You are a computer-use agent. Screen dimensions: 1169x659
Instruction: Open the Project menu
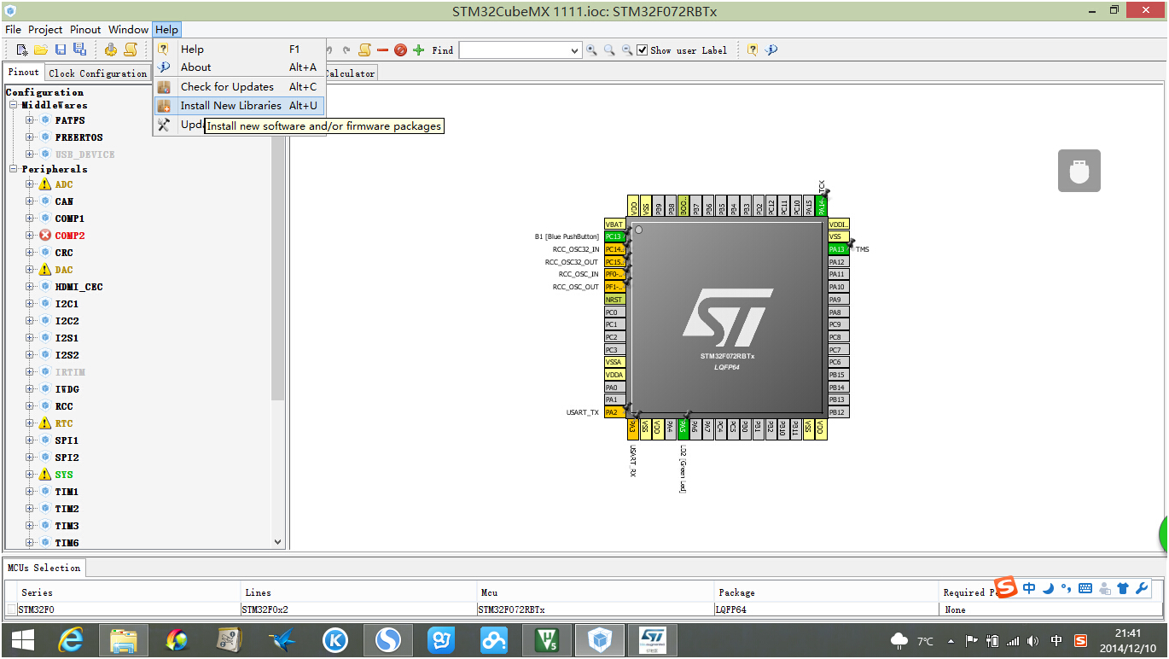coord(45,30)
